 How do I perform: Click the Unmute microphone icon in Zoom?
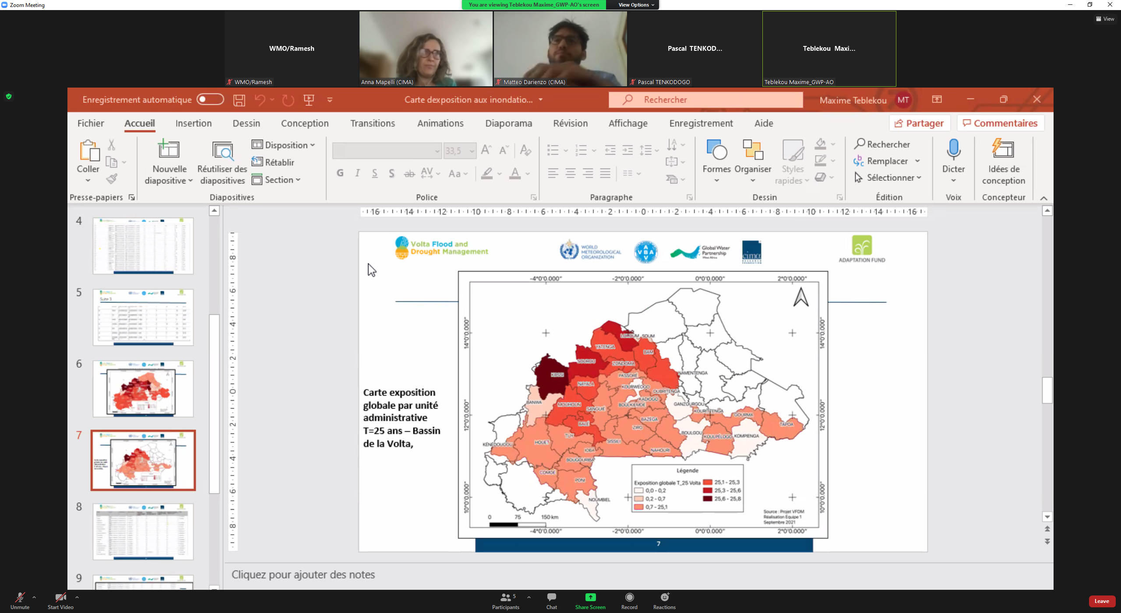pyautogui.click(x=20, y=597)
